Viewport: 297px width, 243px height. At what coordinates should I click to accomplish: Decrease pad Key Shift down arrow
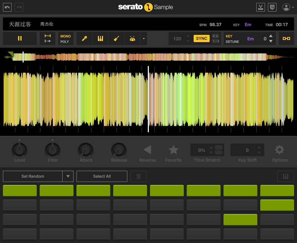(259, 153)
